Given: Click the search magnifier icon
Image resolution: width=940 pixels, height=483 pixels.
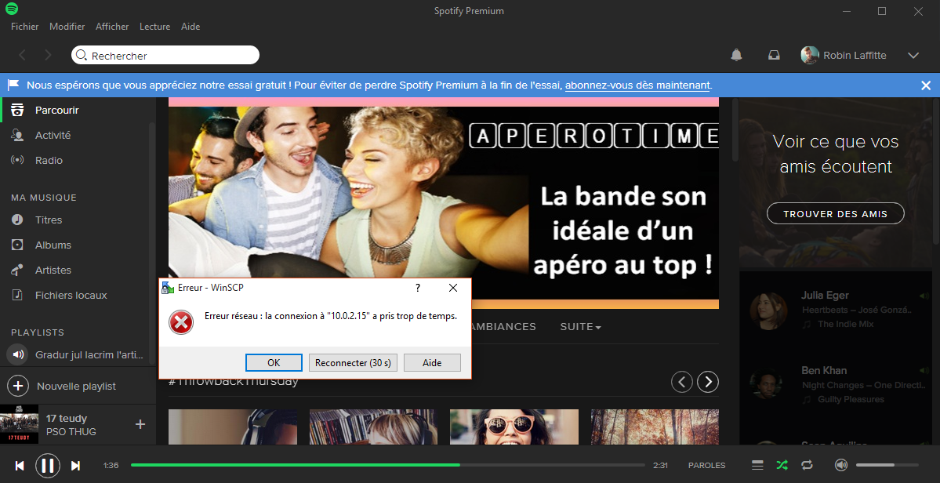Looking at the screenshot, I should click(x=82, y=55).
